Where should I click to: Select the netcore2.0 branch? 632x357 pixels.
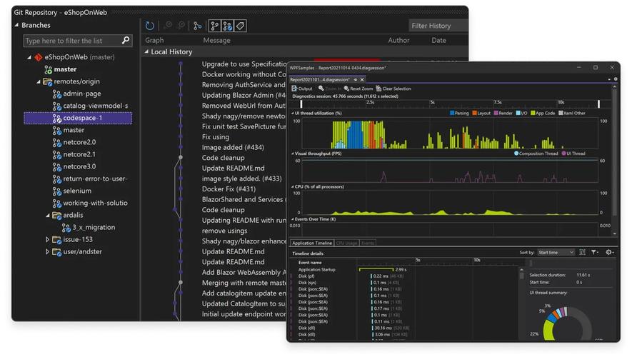click(x=74, y=142)
